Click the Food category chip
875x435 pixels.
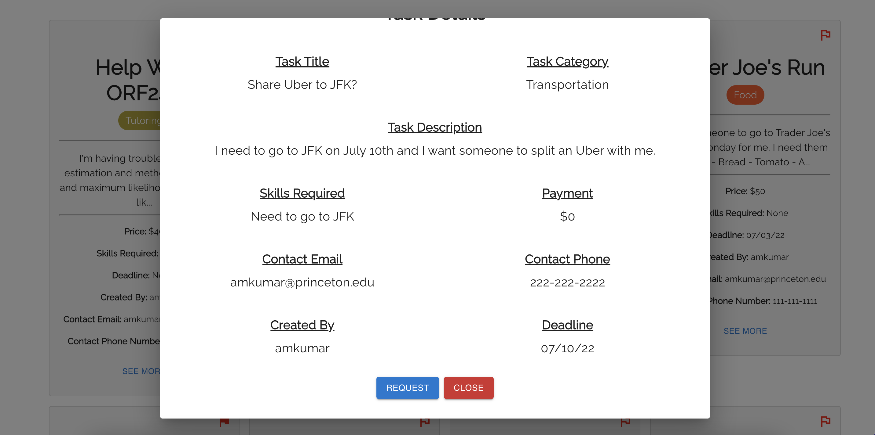pyautogui.click(x=745, y=95)
